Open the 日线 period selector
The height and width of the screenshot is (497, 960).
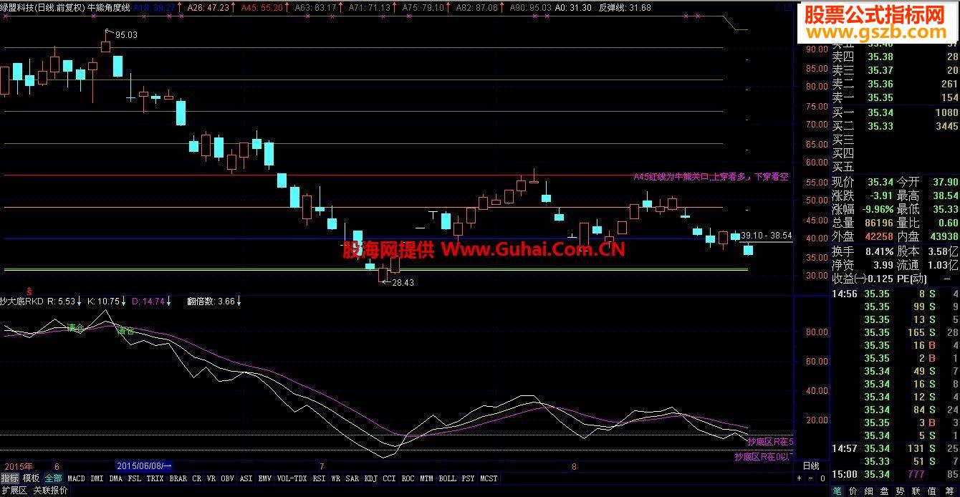[x=811, y=466]
